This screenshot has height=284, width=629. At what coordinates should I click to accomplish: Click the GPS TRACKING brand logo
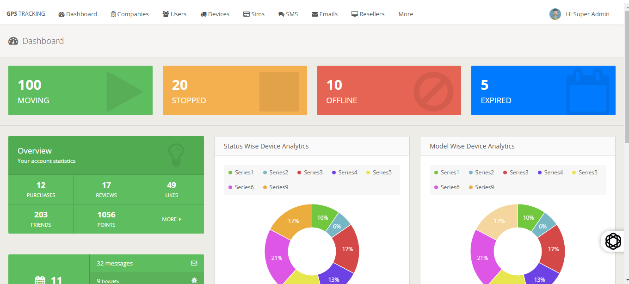coord(26,14)
